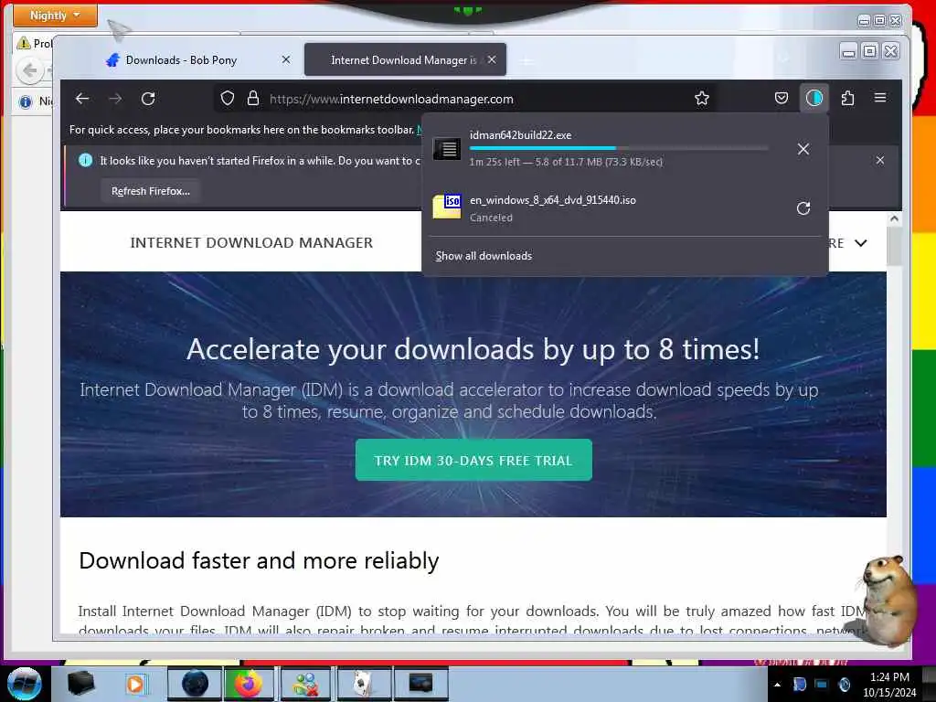Expand the page navigation chevron menu

coord(861,243)
